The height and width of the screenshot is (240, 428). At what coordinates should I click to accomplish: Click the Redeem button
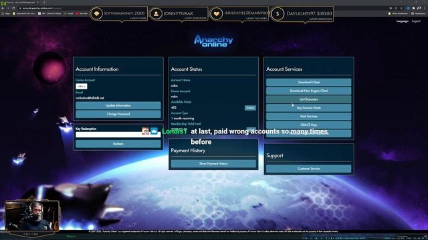118,144
